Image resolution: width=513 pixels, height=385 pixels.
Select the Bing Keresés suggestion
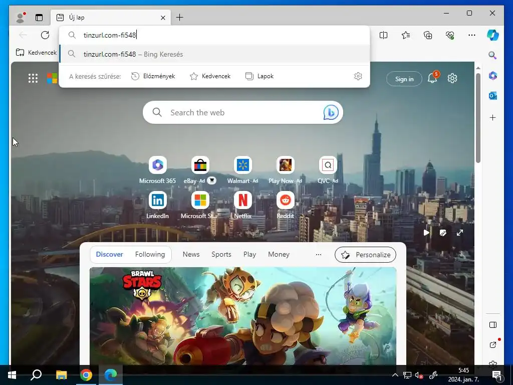tap(214, 54)
